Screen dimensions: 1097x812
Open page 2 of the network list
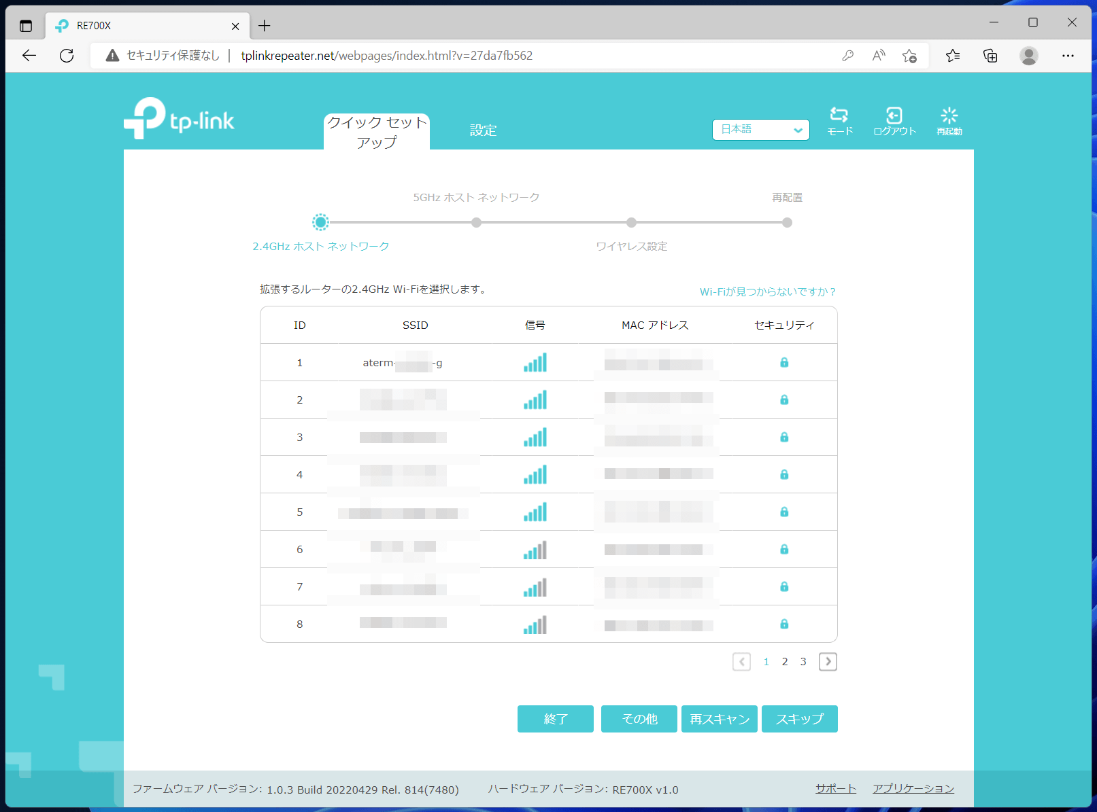785,661
